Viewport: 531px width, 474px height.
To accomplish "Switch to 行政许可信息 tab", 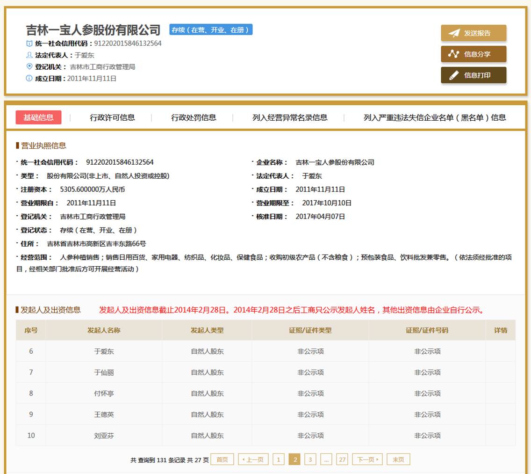I will pyautogui.click(x=112, y=117).
